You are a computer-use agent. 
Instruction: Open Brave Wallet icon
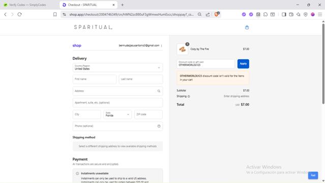pyautogui.click(x=291, y=14)
